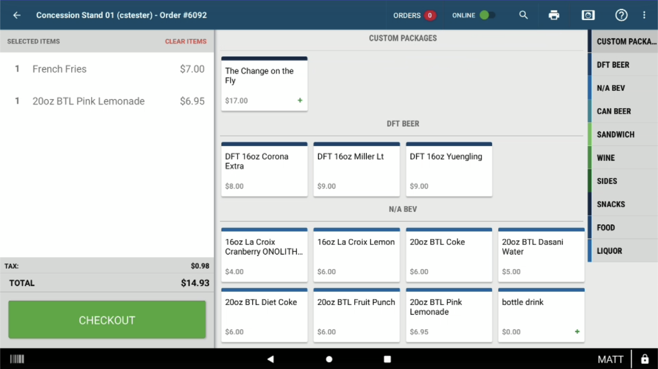658x369 pixels.
Task: Click the Concession Stand 01 order title
Action: [x=122, y=15]
